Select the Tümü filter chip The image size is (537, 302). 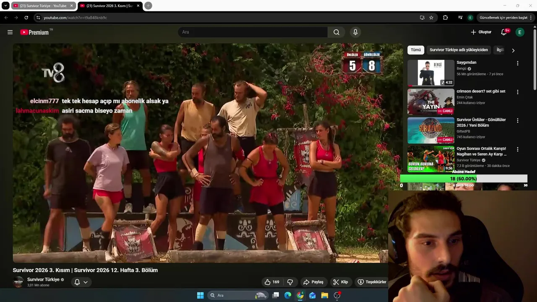click(416, 50)
